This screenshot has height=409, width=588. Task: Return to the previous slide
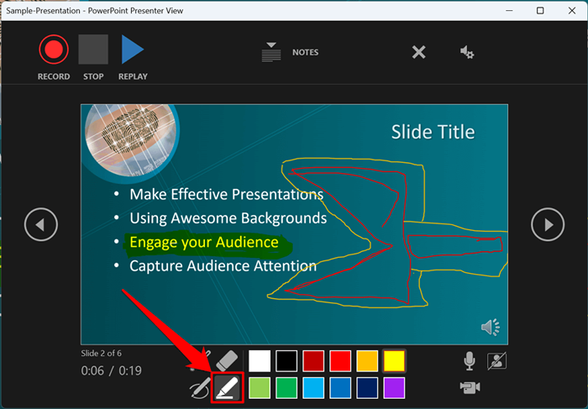[x=41, y=224]
